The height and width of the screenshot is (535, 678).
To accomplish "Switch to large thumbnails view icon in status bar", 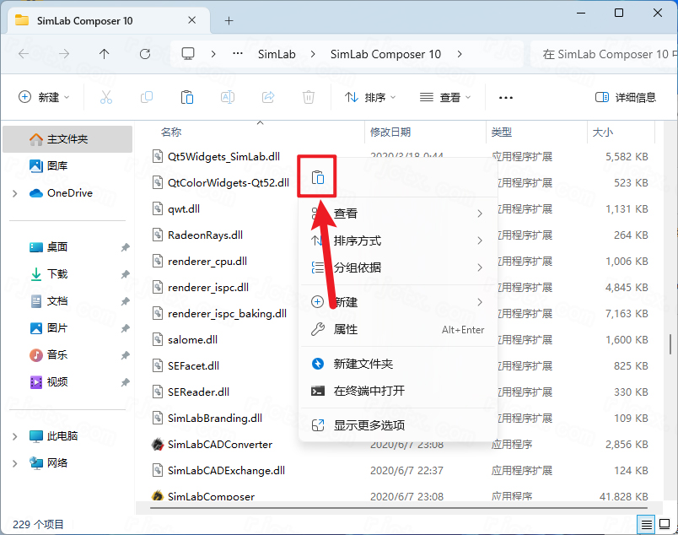I will [x=665, y=524].
